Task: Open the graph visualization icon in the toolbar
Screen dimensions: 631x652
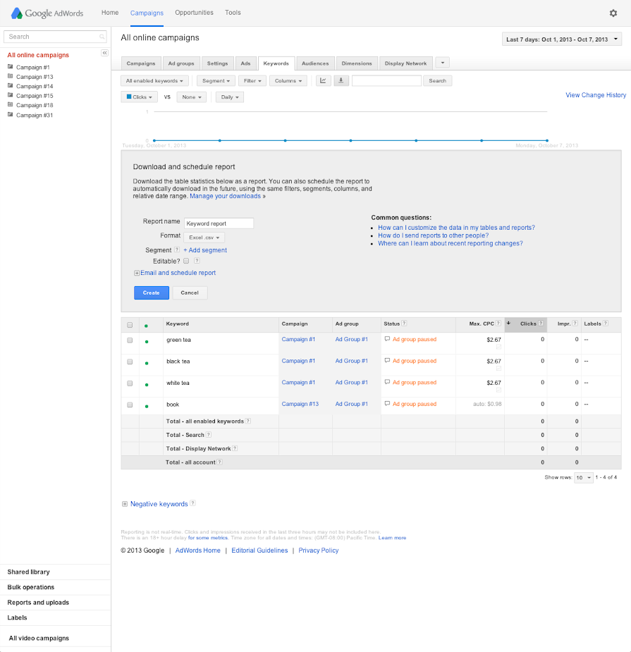Action: tap(322, 80)
